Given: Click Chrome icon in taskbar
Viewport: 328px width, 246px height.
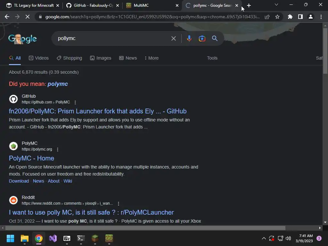Looking at the screenshot, I should 39,238.
